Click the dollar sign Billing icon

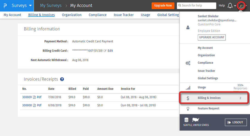click(188, 98)
